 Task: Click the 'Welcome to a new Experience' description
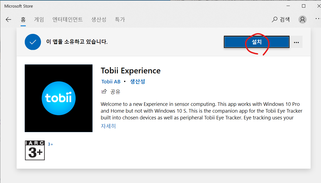[201, 111]
